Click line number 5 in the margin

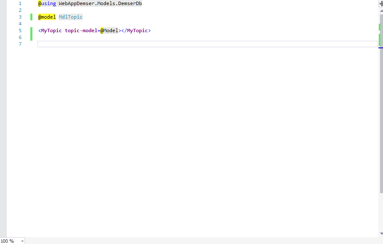20,30
